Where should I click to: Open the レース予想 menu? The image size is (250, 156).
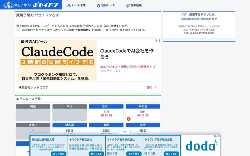76,5
